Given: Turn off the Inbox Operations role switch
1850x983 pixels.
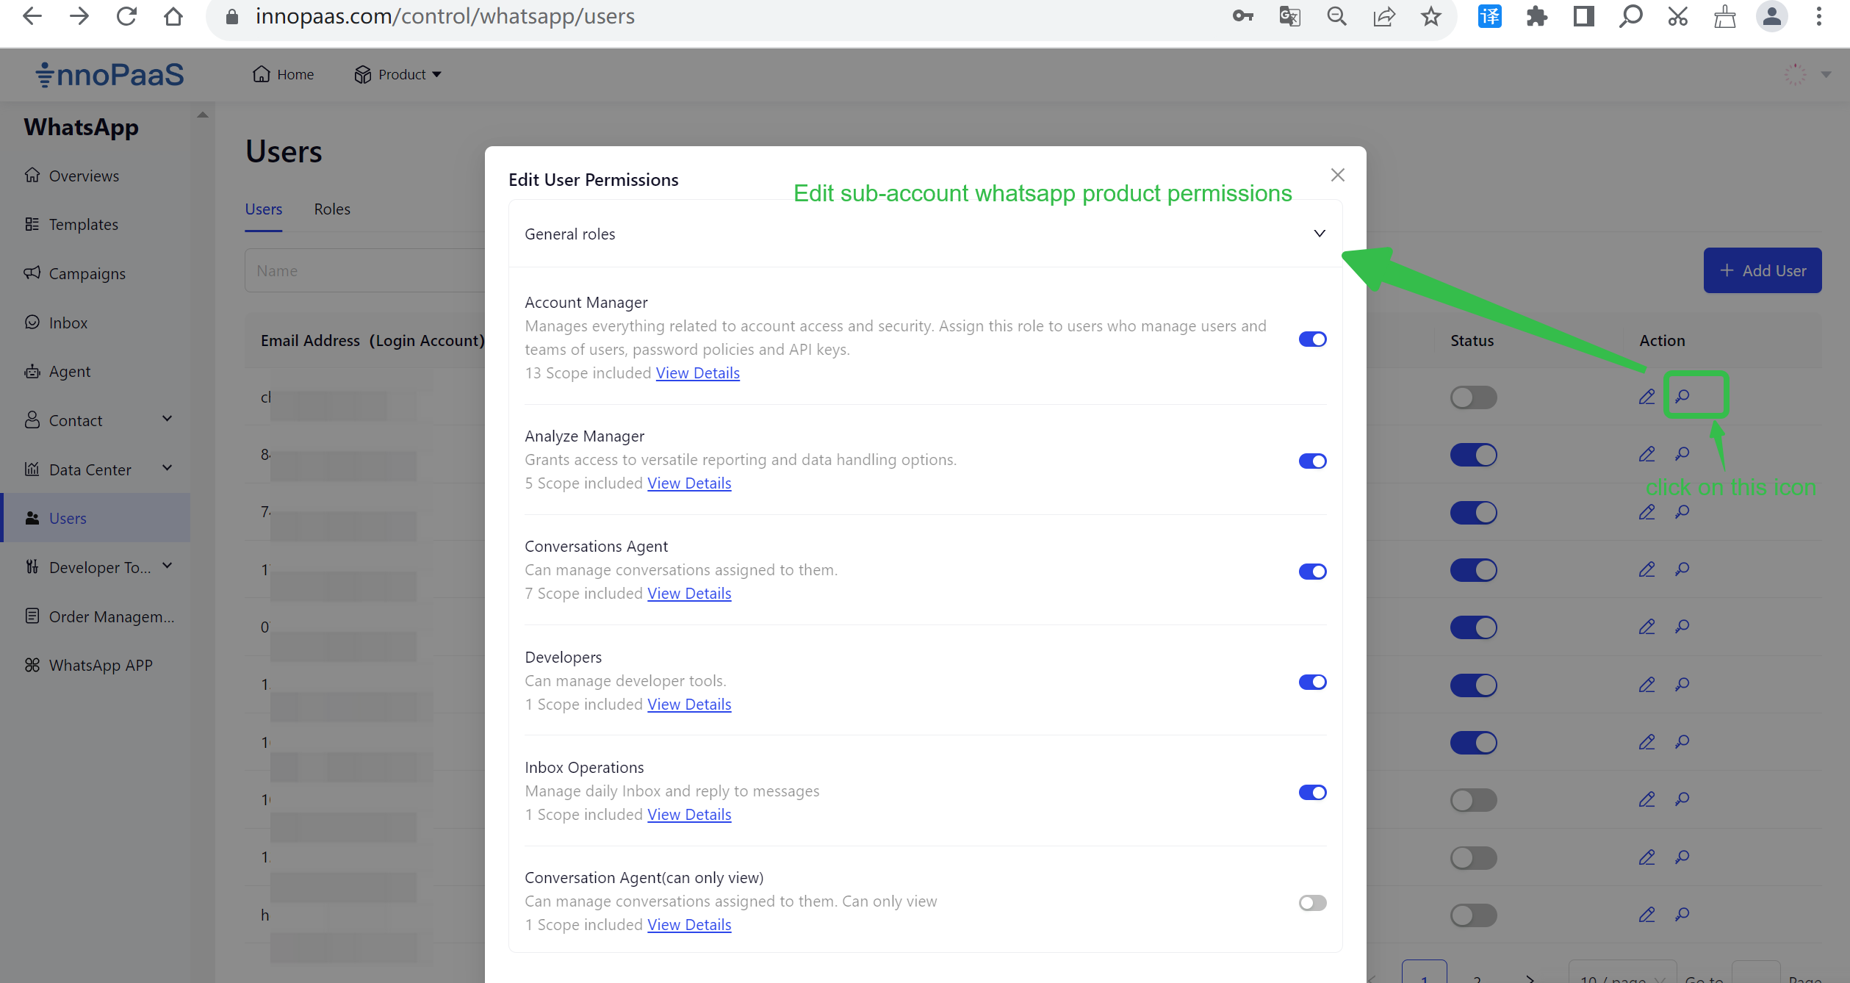Looking at the screenshot, I should (x=1312, y=792).
